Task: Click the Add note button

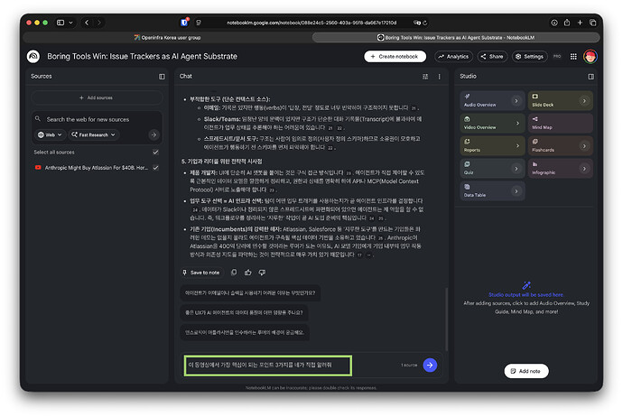Action: point(526,371)
